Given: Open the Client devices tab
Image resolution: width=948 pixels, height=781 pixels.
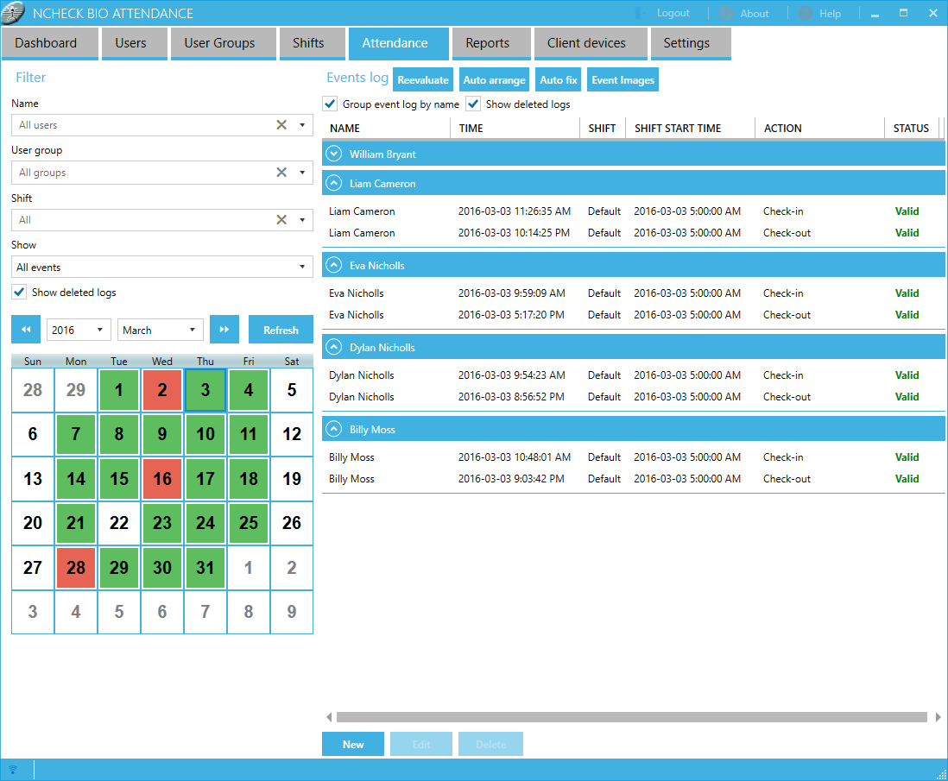Looking at the screenshot, I should click(586, 43).
